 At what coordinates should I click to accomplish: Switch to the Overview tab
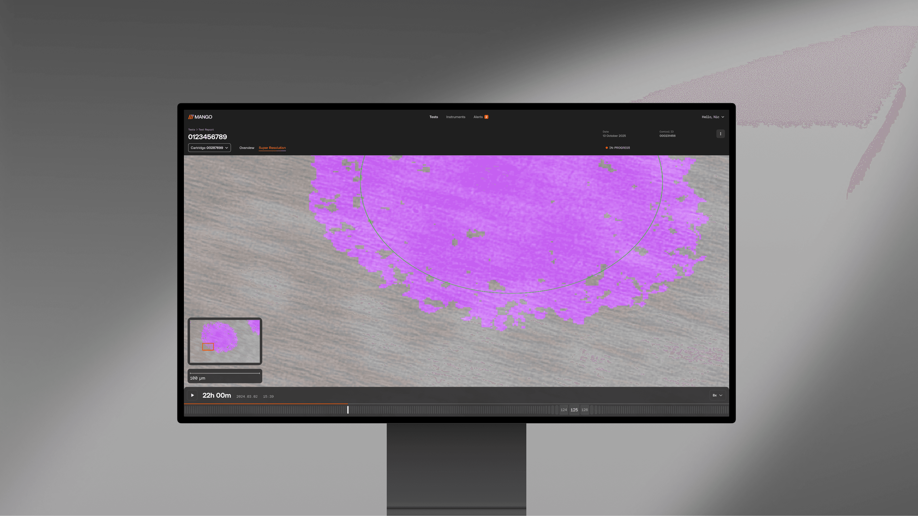(x=247, y=148)
